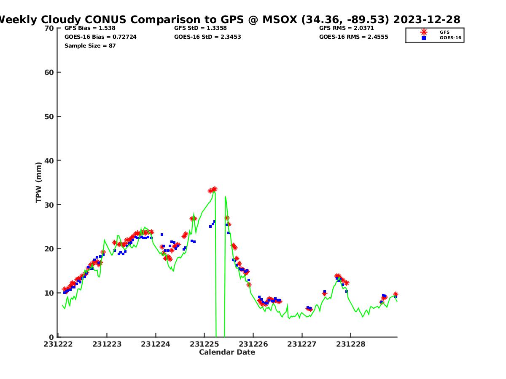Click the blue GOES-16 square legend marker
Image resolution: width=506 pixels, height=379 pixels.
tap(423, 38)
